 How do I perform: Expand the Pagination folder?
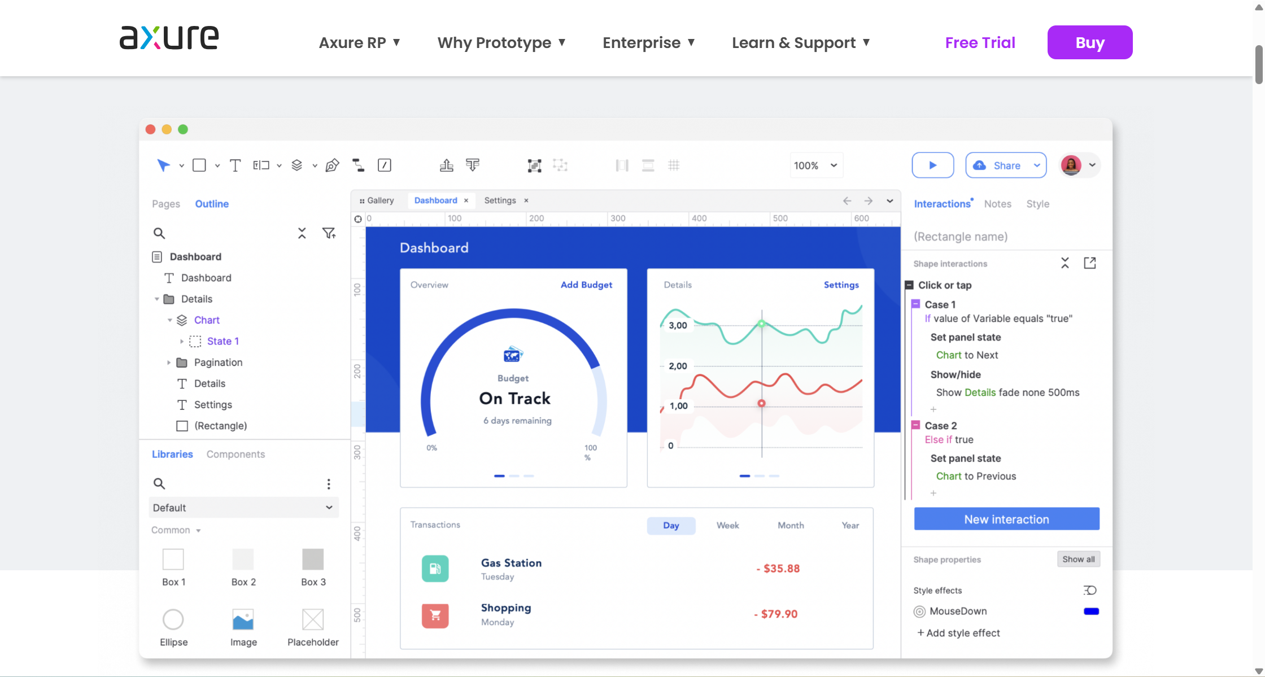(x=168, y=362)
